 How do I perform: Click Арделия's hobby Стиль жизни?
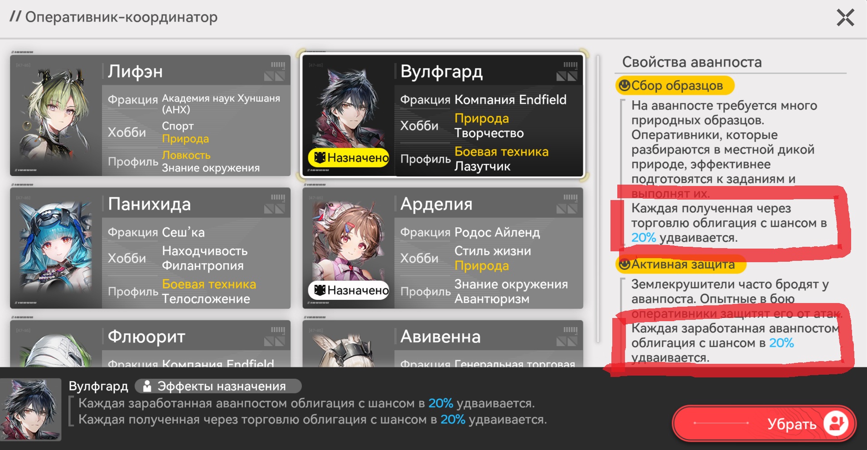coord(493,251)
